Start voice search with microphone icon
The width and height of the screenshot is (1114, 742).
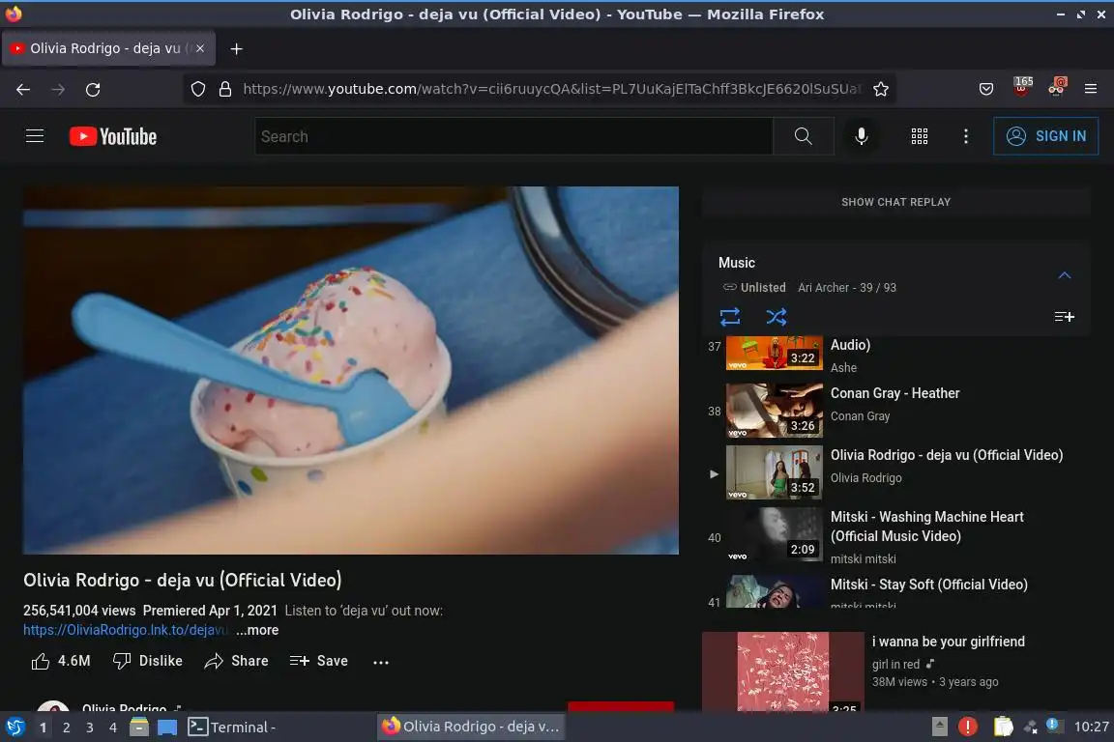(x=861, y=136)
